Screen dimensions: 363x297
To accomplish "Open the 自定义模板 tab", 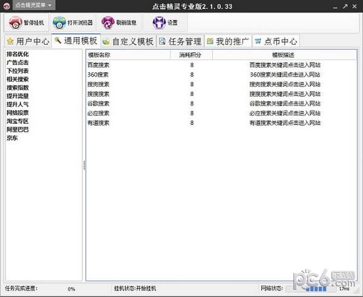I will coord(128,41).
